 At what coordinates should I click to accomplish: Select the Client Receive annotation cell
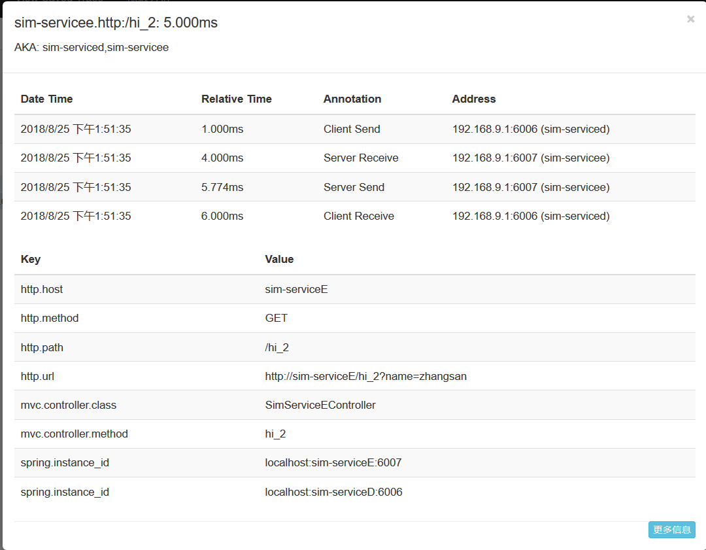coord(358,216)
